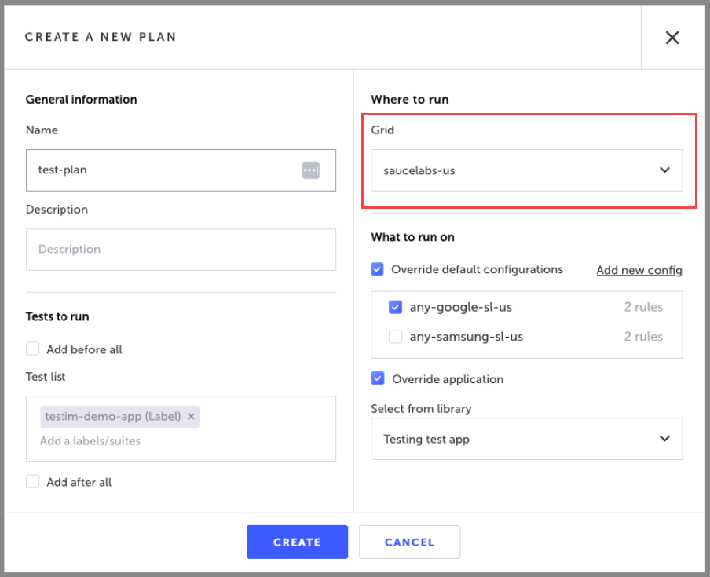Enable the Add before all checkbox
The height and width of the screenshot is (577, 710).
pyautogui.click(x=33, y=349)
